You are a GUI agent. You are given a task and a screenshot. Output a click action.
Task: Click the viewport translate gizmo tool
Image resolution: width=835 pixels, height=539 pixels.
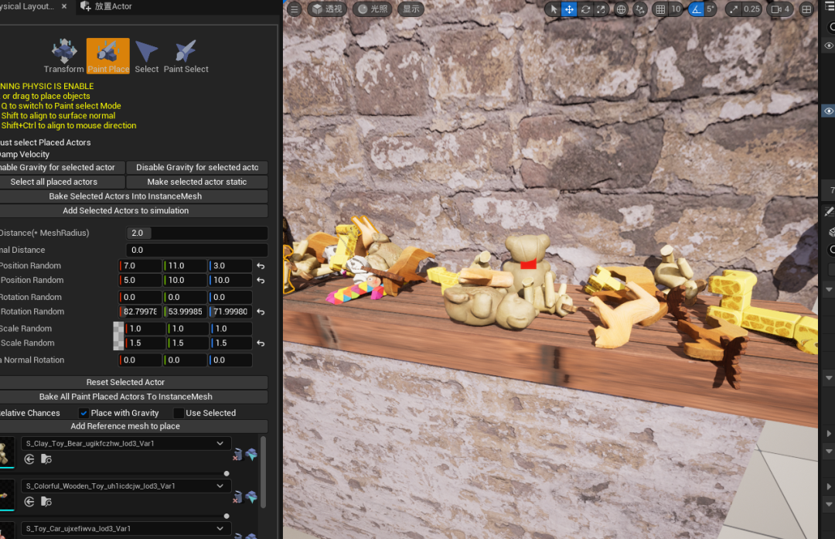[x=569, y=9]
